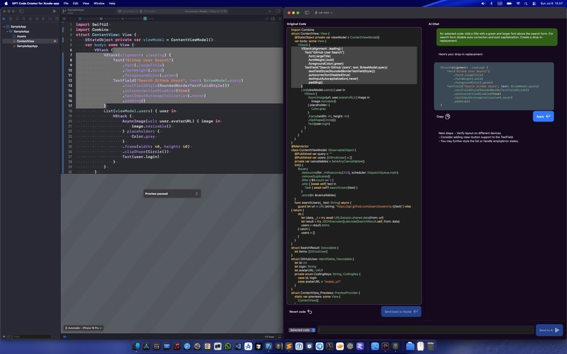Collapse the SampleApp project root
This screenshot has width=567, height=354.
click(4, 27)
